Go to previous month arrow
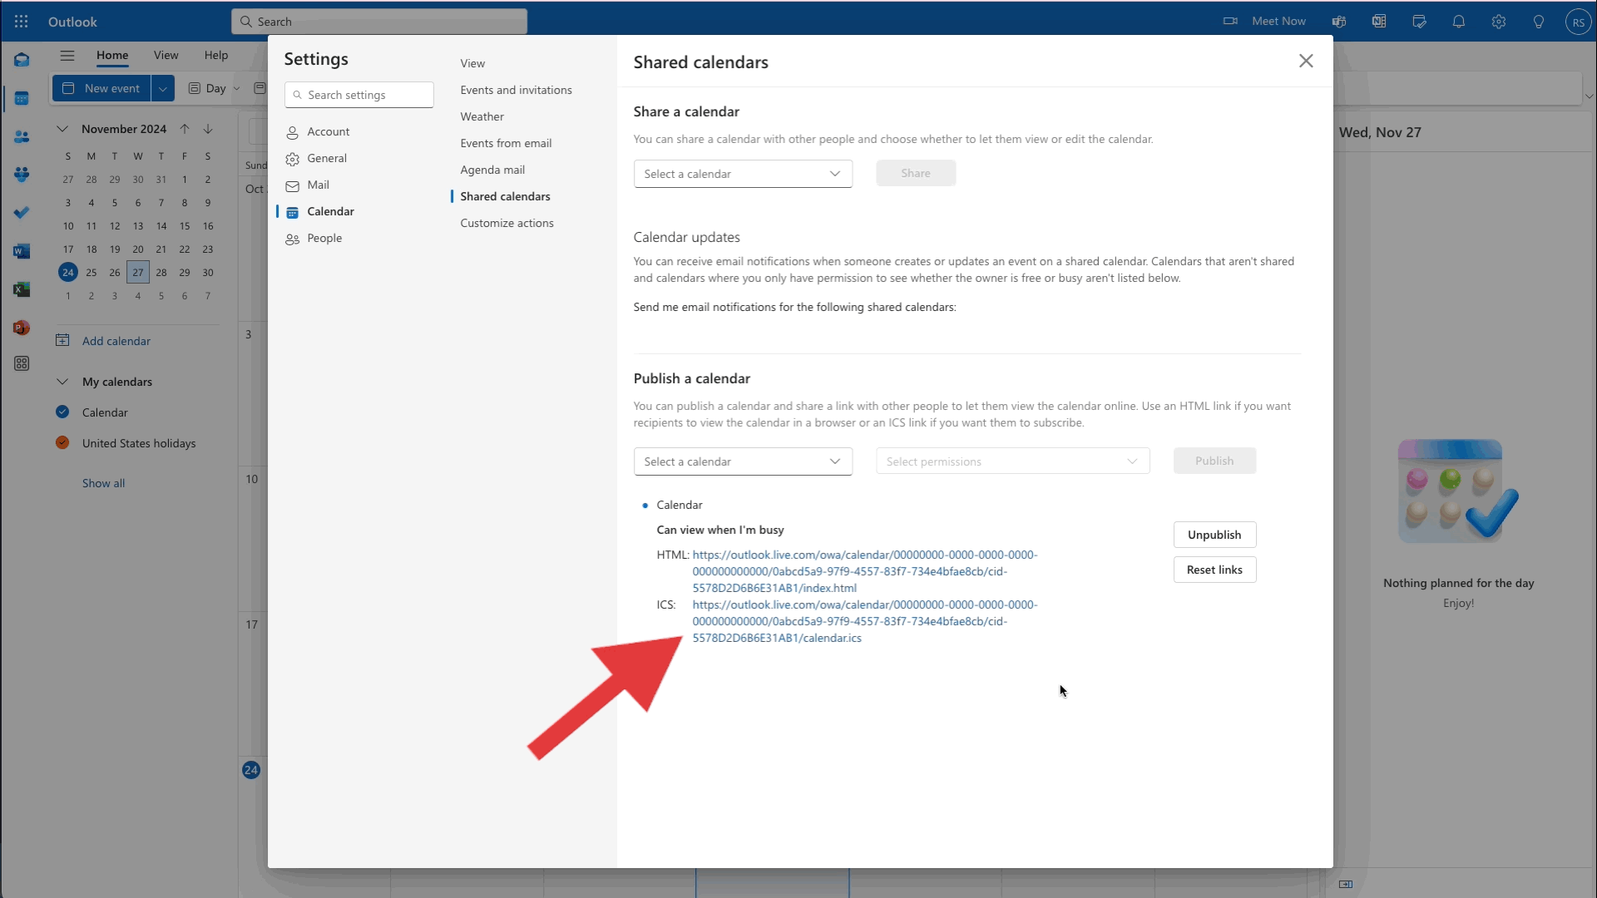The image size is (1597, 898). click(185, 129)
